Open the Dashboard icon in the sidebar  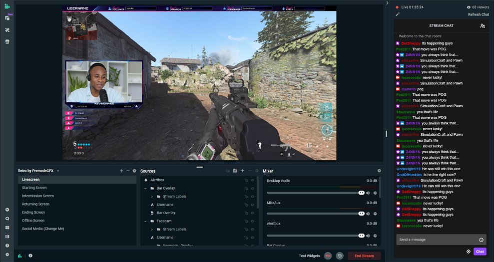point(7,210)
